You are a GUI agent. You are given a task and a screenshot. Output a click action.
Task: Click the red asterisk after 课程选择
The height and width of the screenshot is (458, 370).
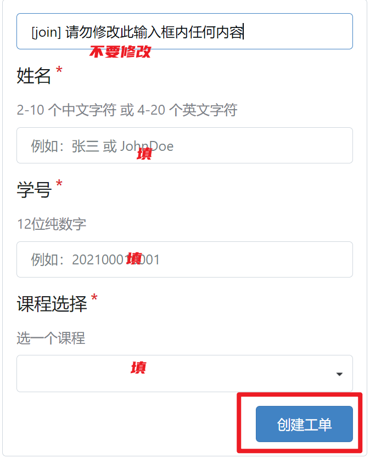coord(94,298)
